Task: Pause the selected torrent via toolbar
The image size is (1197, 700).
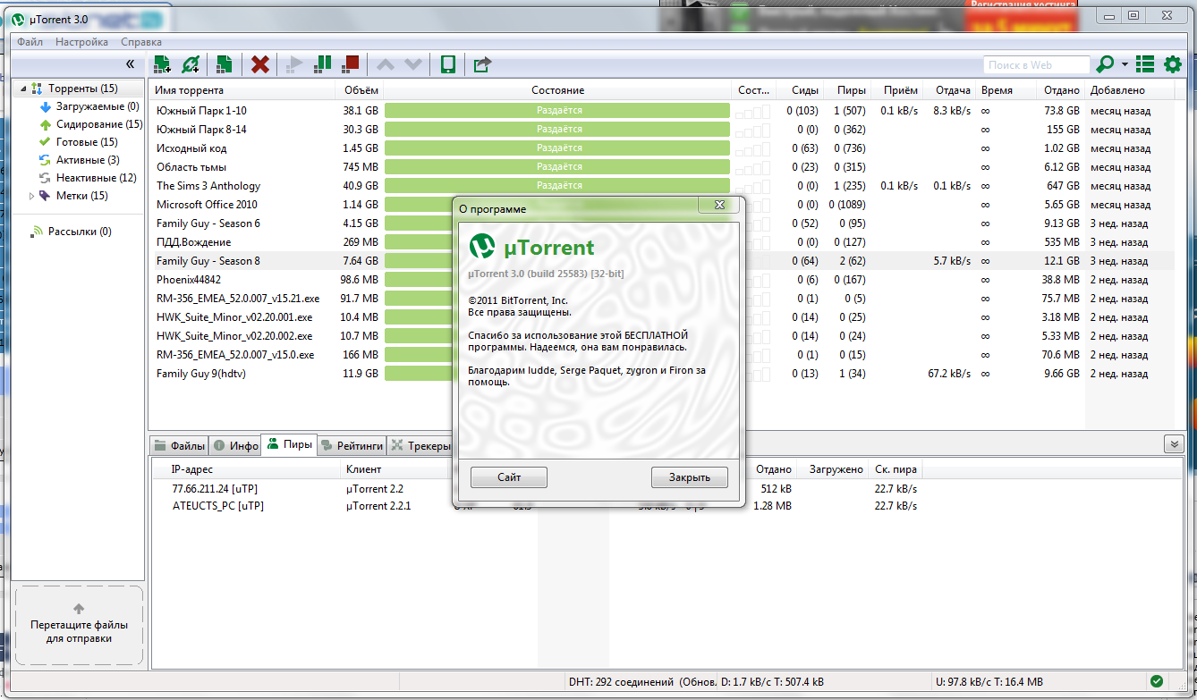Action: (323, 64)
